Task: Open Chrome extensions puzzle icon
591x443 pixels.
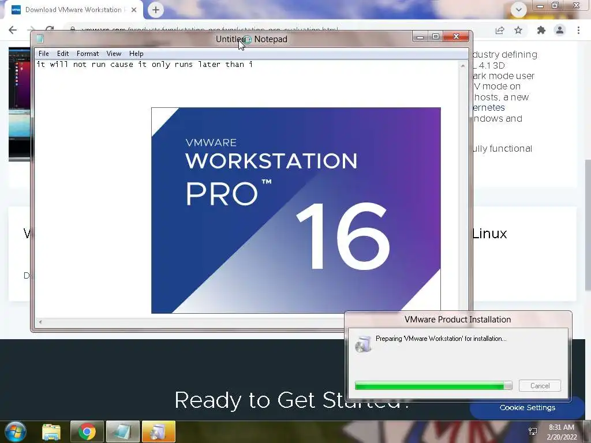Action: [541, 30]
